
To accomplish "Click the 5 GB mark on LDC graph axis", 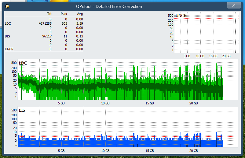I will tap(61, 103).
